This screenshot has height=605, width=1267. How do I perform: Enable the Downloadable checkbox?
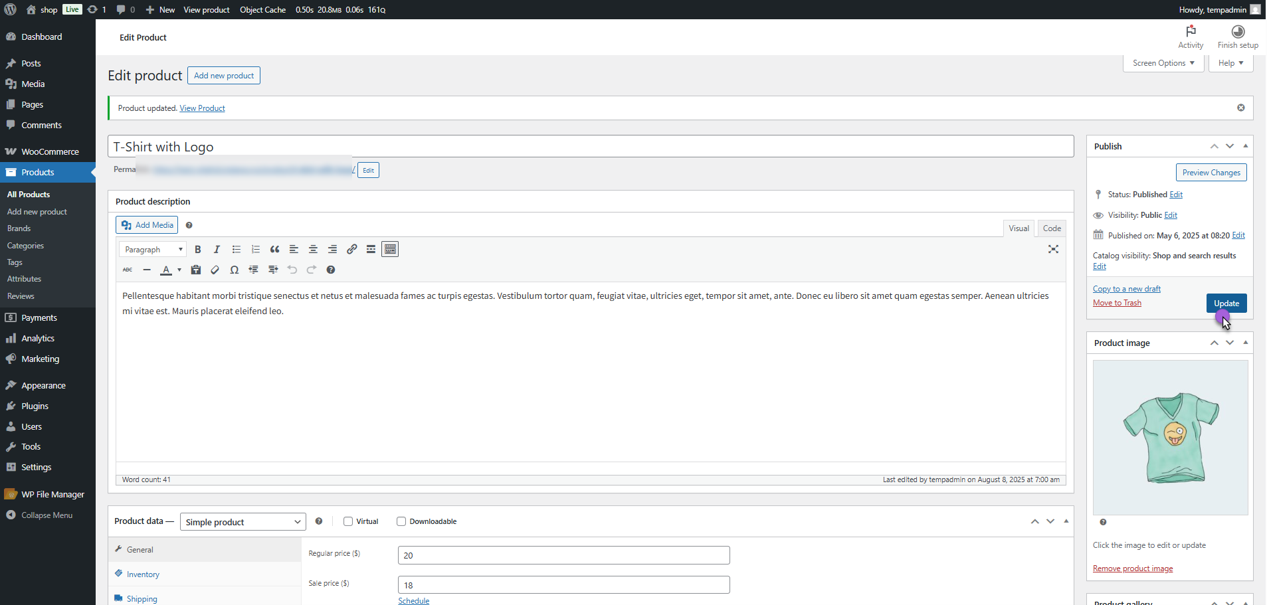click(x=401, y=522)
